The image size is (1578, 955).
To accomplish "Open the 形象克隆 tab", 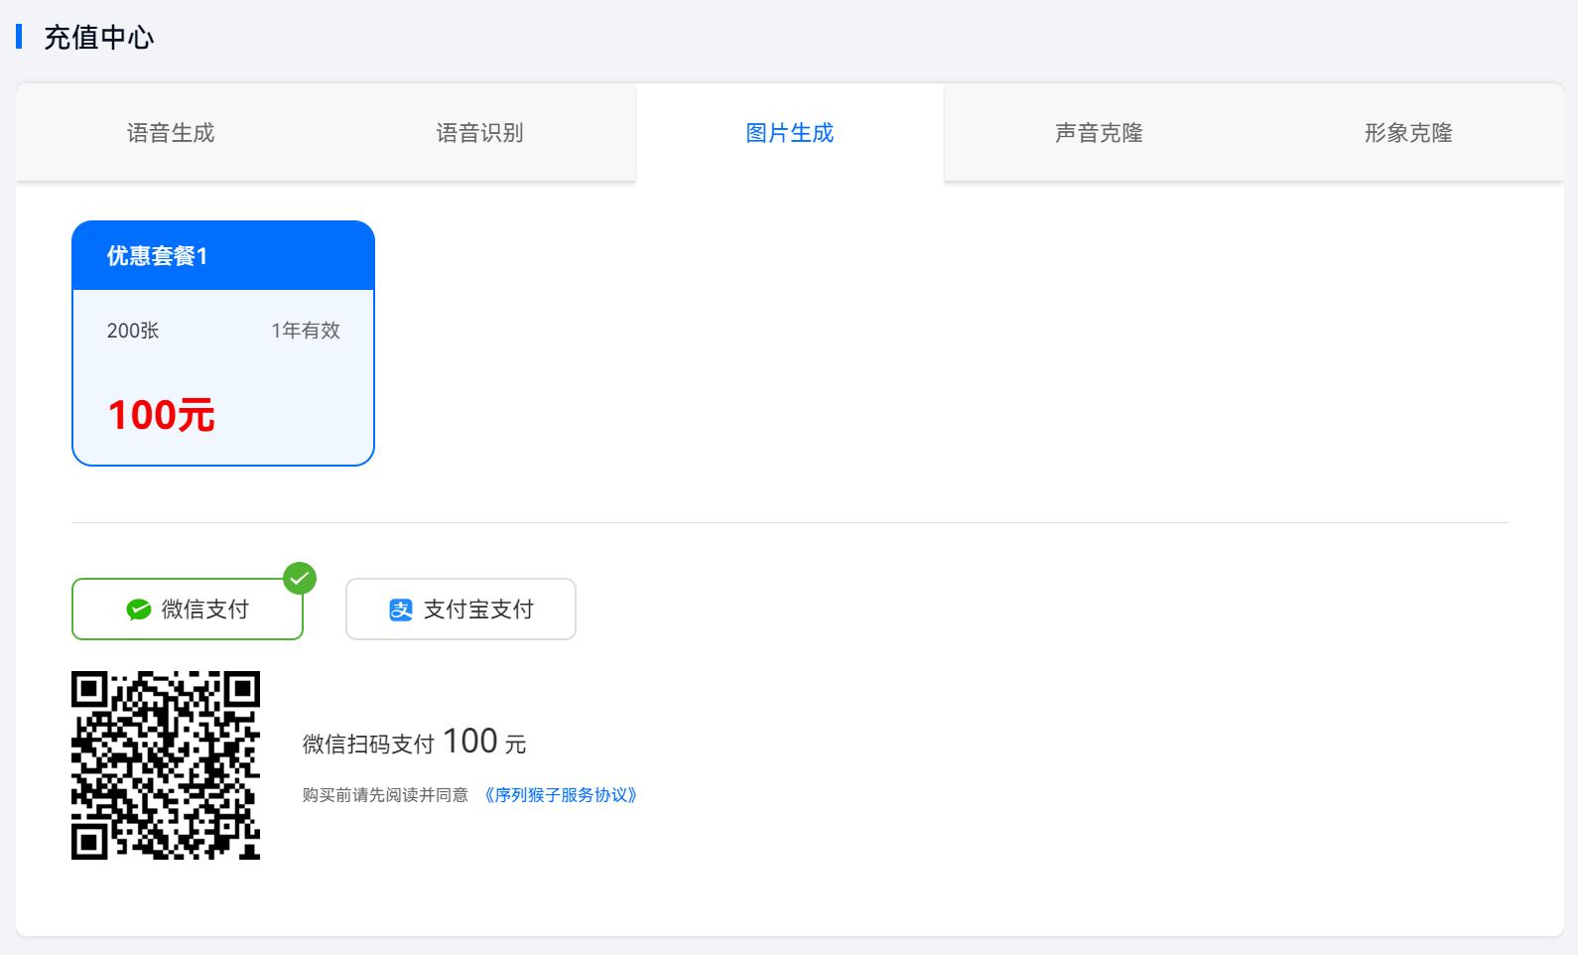I will coord(1408,133).
